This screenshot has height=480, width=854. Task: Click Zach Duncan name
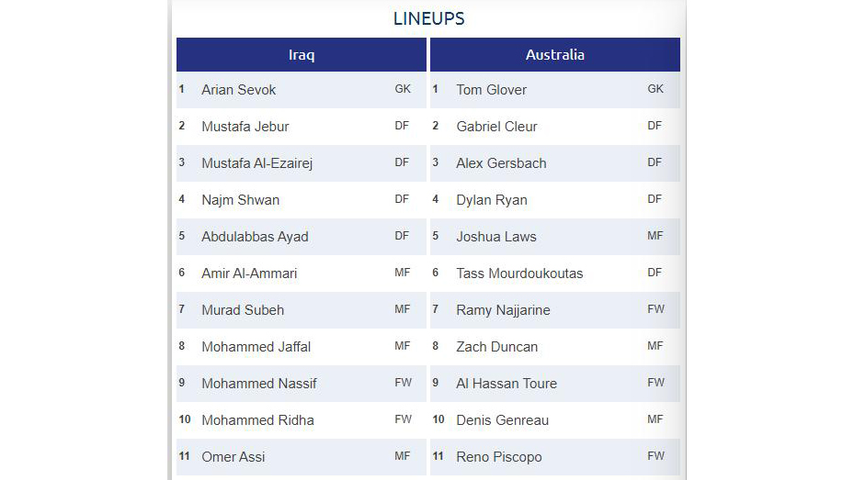click(x=496, y=347)
